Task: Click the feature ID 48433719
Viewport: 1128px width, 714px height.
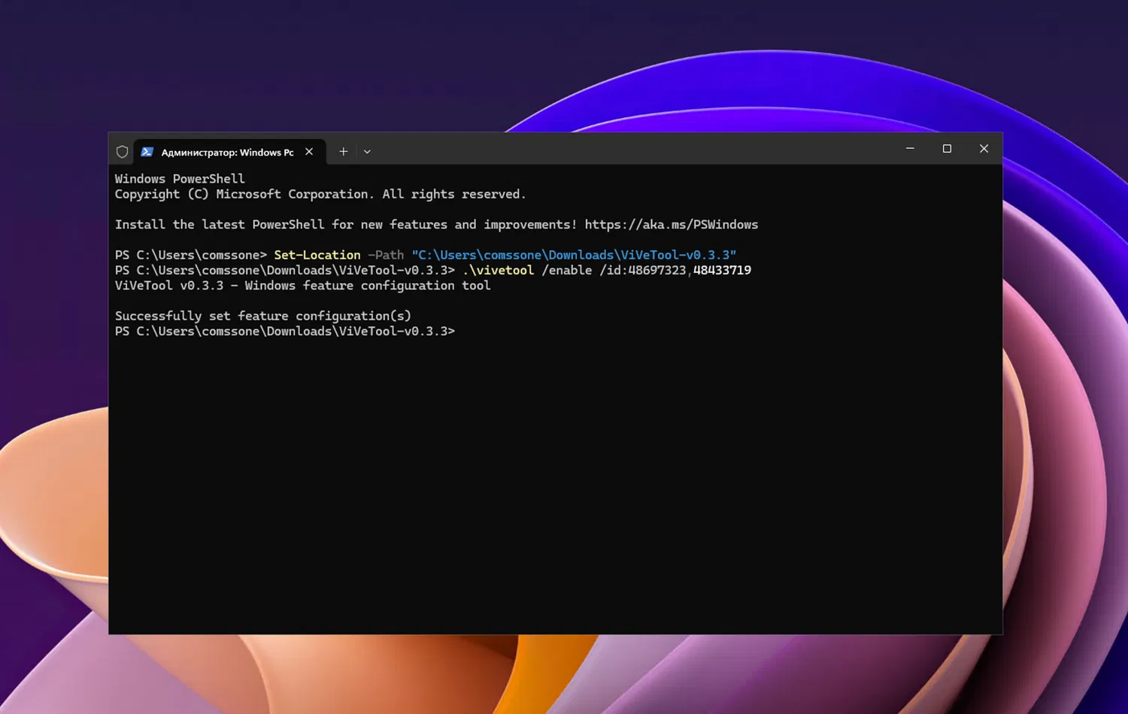Action: [x=722, y=270]
